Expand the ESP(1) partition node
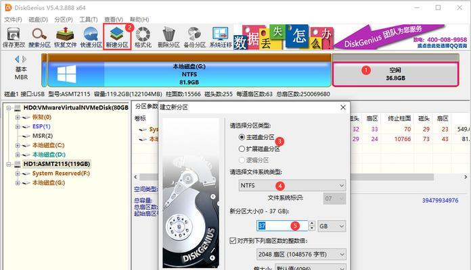 (18, 127)
